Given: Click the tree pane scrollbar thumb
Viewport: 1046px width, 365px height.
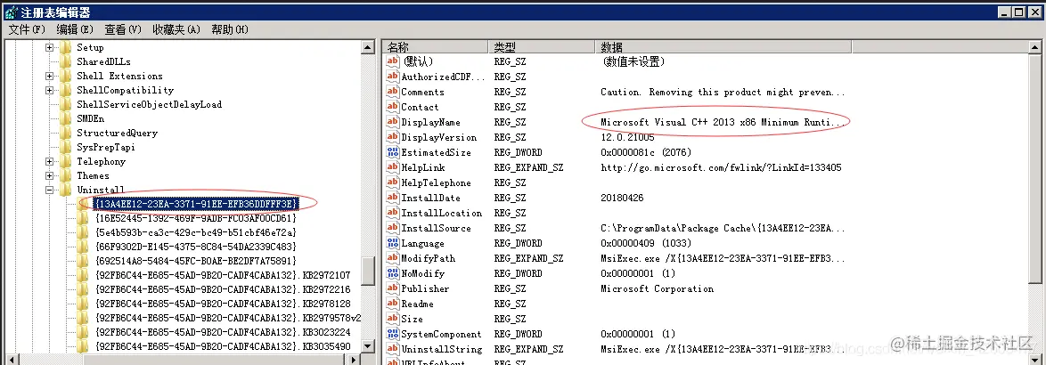Looking at the screenshot, I should point(368,270).
